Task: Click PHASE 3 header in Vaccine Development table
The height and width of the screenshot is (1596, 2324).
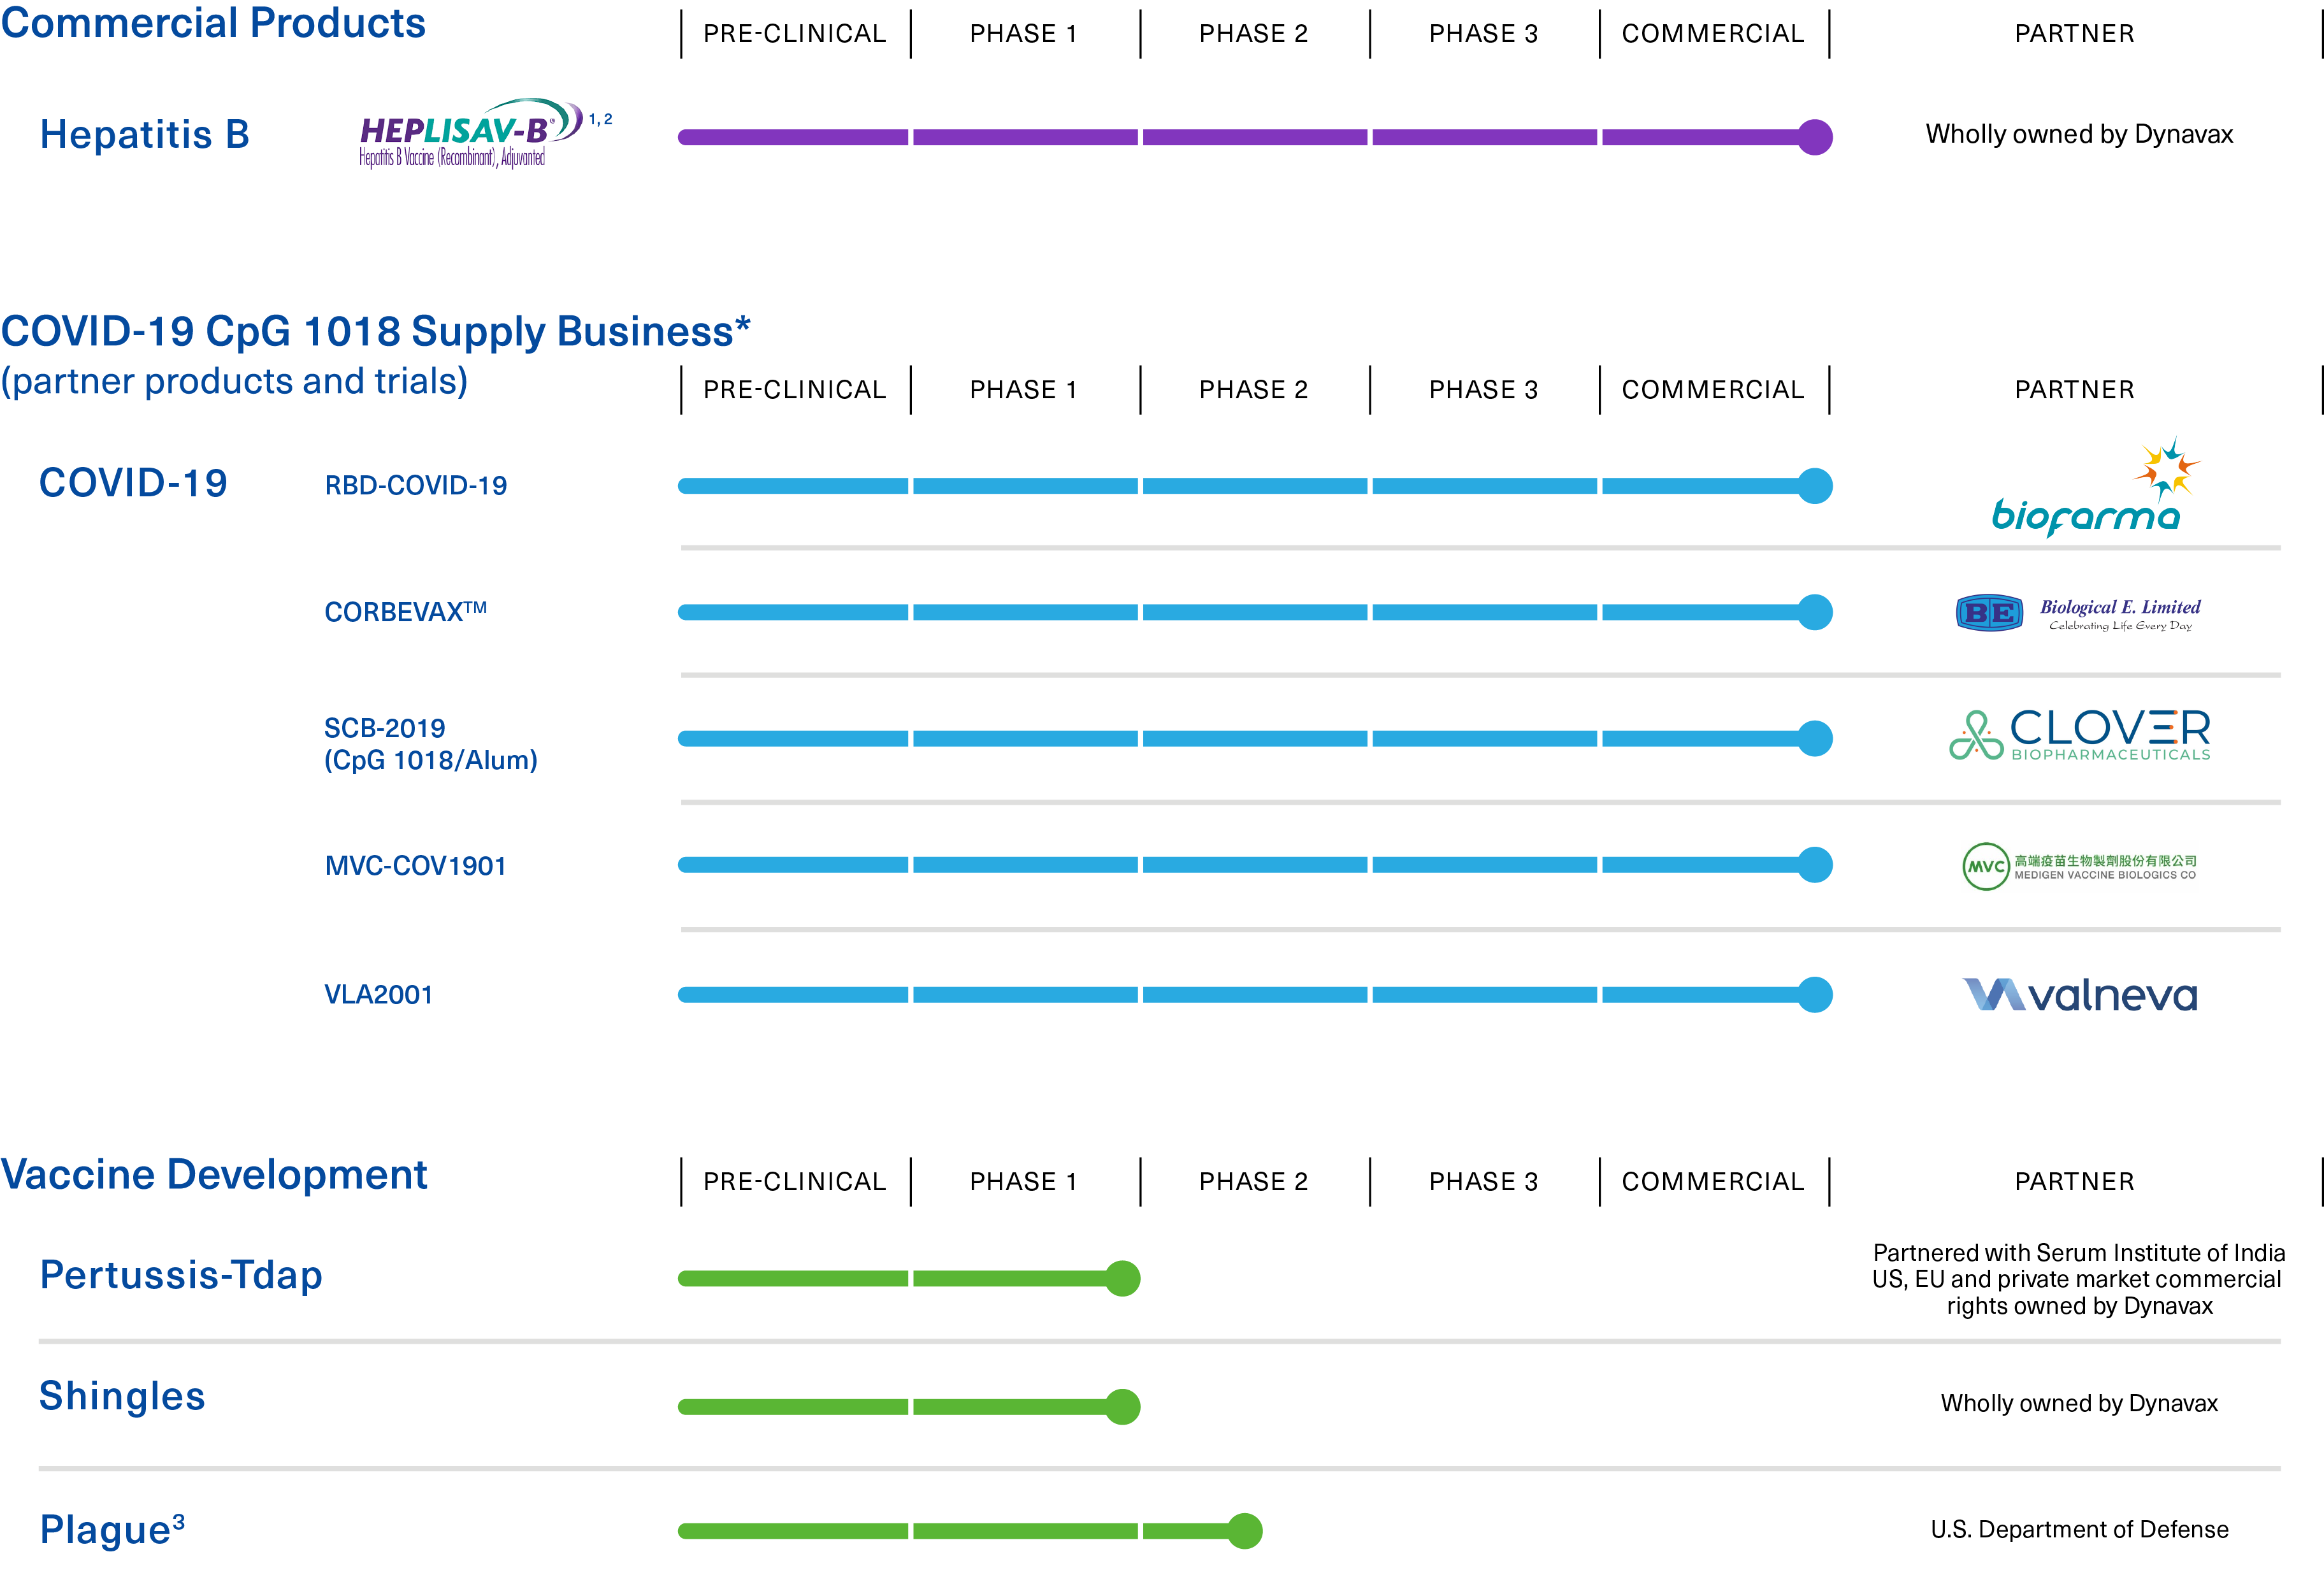Action: coord(1484,1182)
